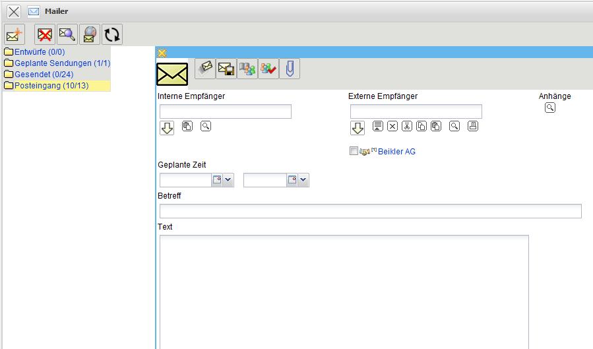593x349 pixels.
Task: Select the Geplante Sendungen folder
Action: [62, 63]
